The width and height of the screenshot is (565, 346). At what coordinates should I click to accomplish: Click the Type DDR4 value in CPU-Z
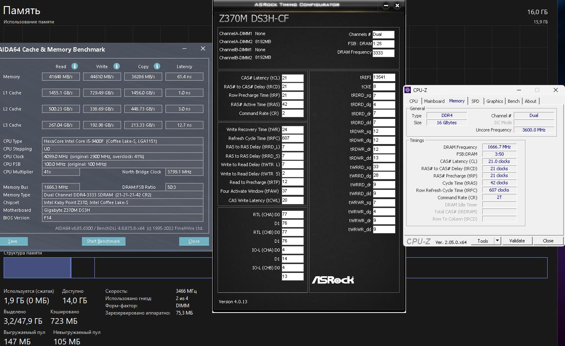coord(447,115)
